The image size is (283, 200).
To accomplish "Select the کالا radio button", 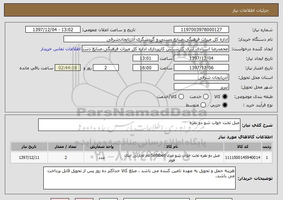I will [225, 97].
